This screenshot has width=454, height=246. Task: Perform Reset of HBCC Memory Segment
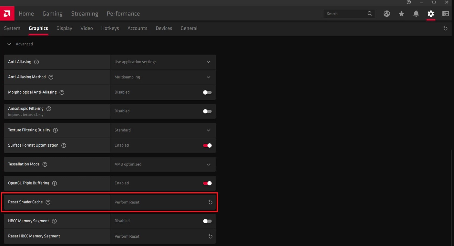click(x=210, y=236)
